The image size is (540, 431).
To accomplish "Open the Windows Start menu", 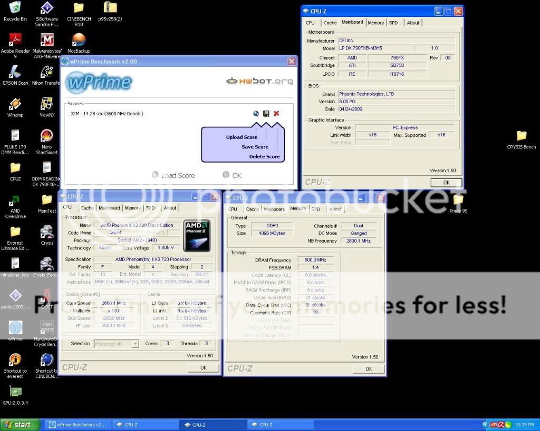I will click(x=20, y=425).
